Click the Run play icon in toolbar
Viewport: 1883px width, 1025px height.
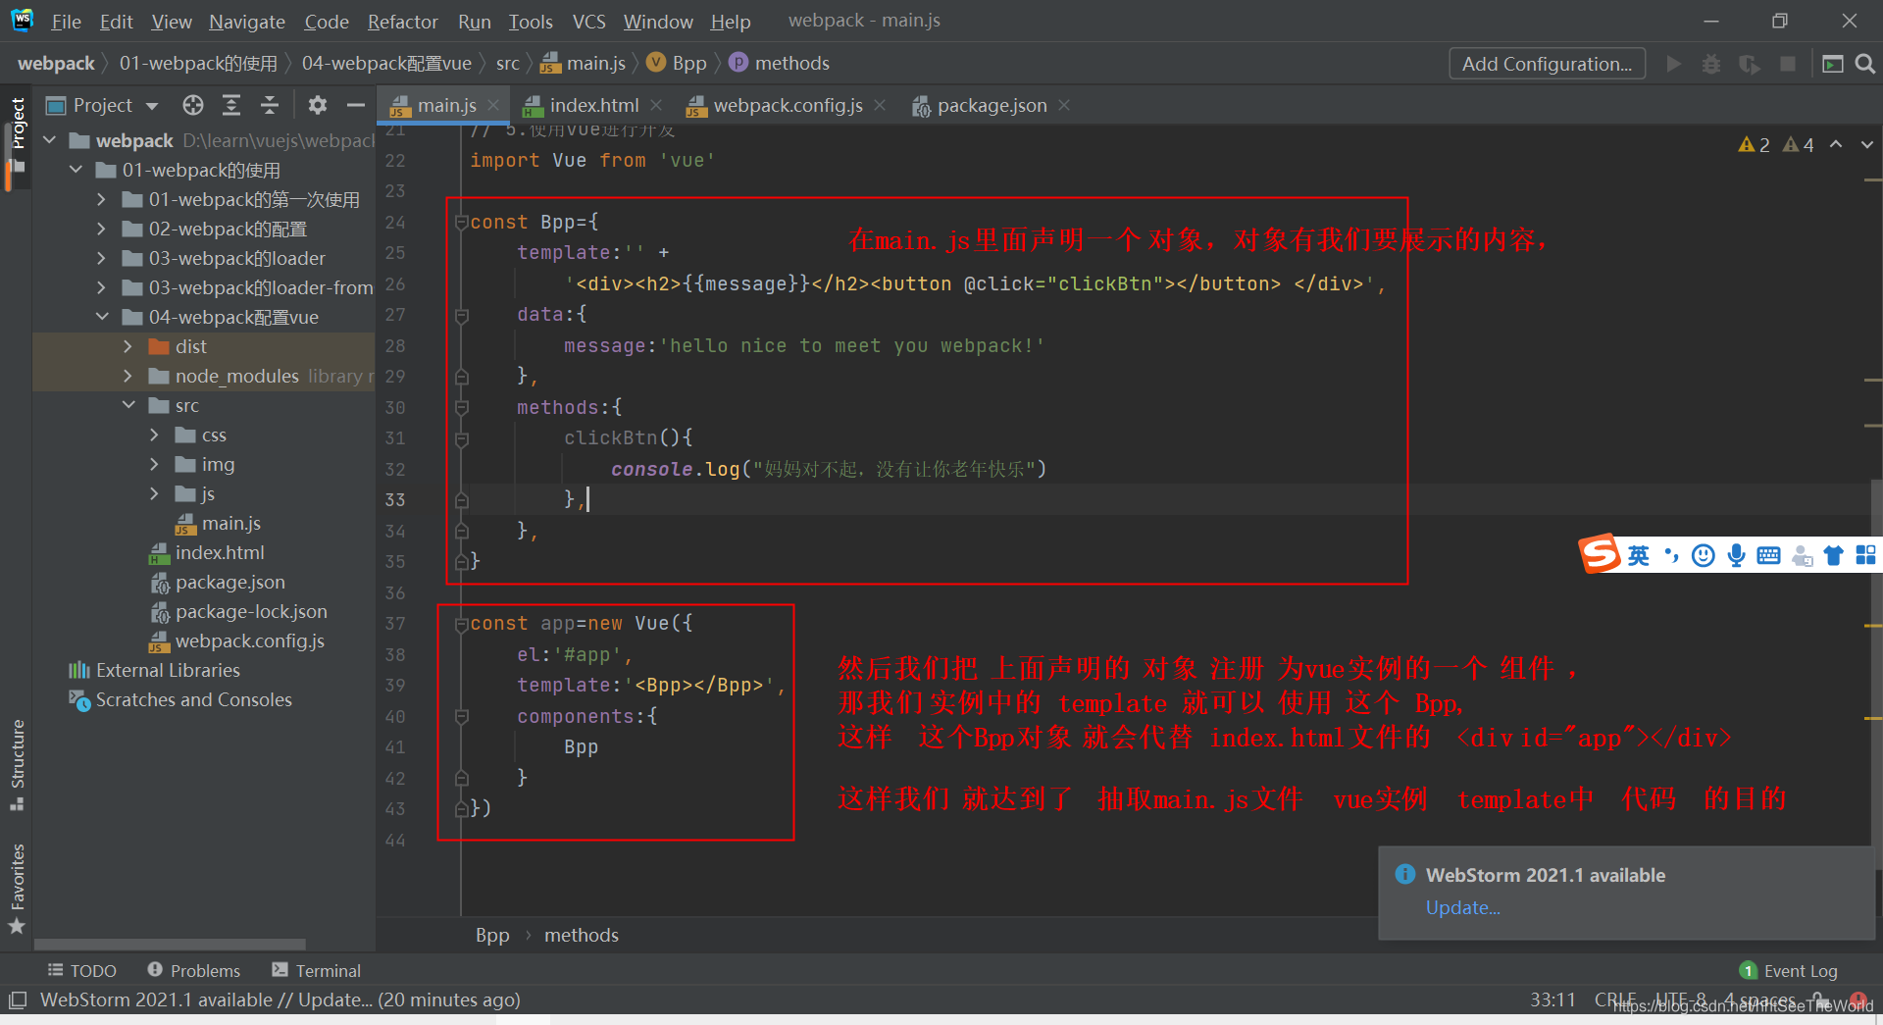click(1673, 64)
